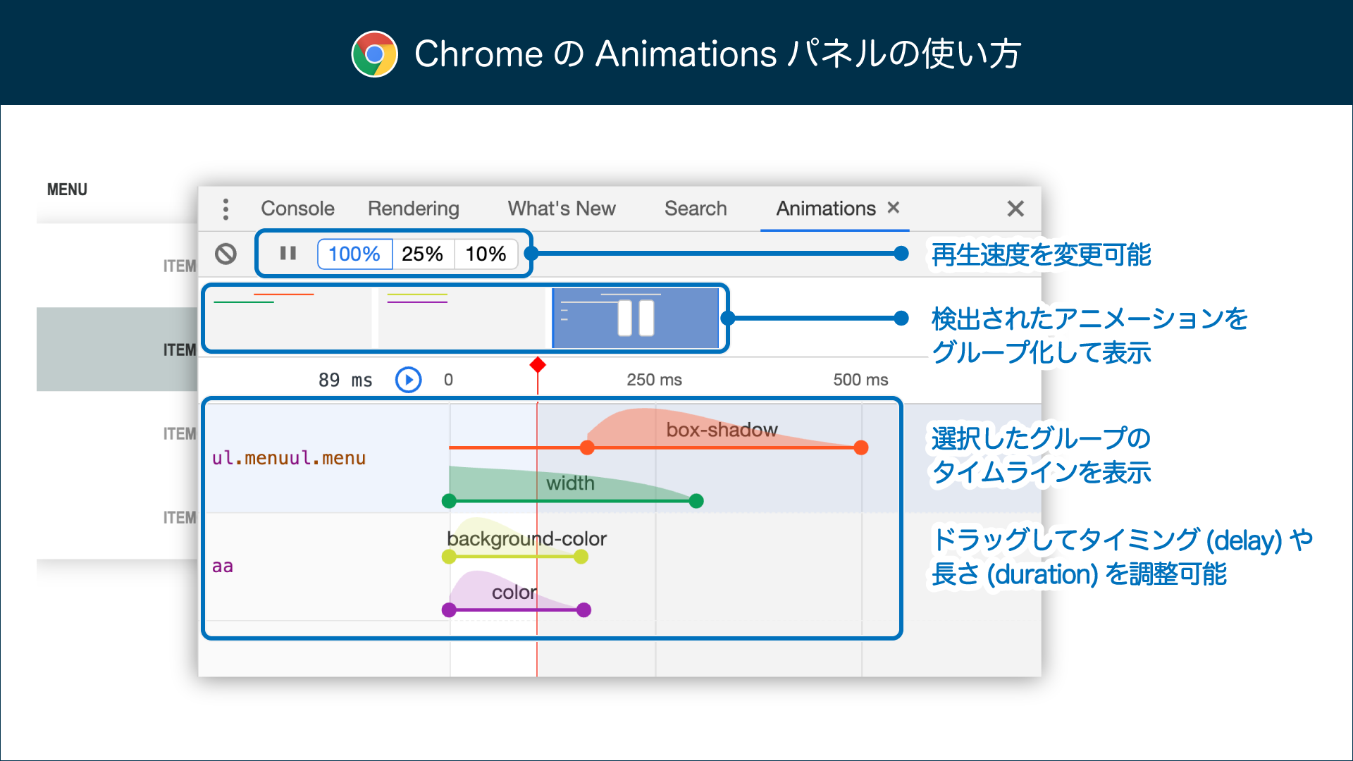Screen dimensions: 1353x761
Task: Click the 250 ms timeline ruler mark
Action: (654, 380)
